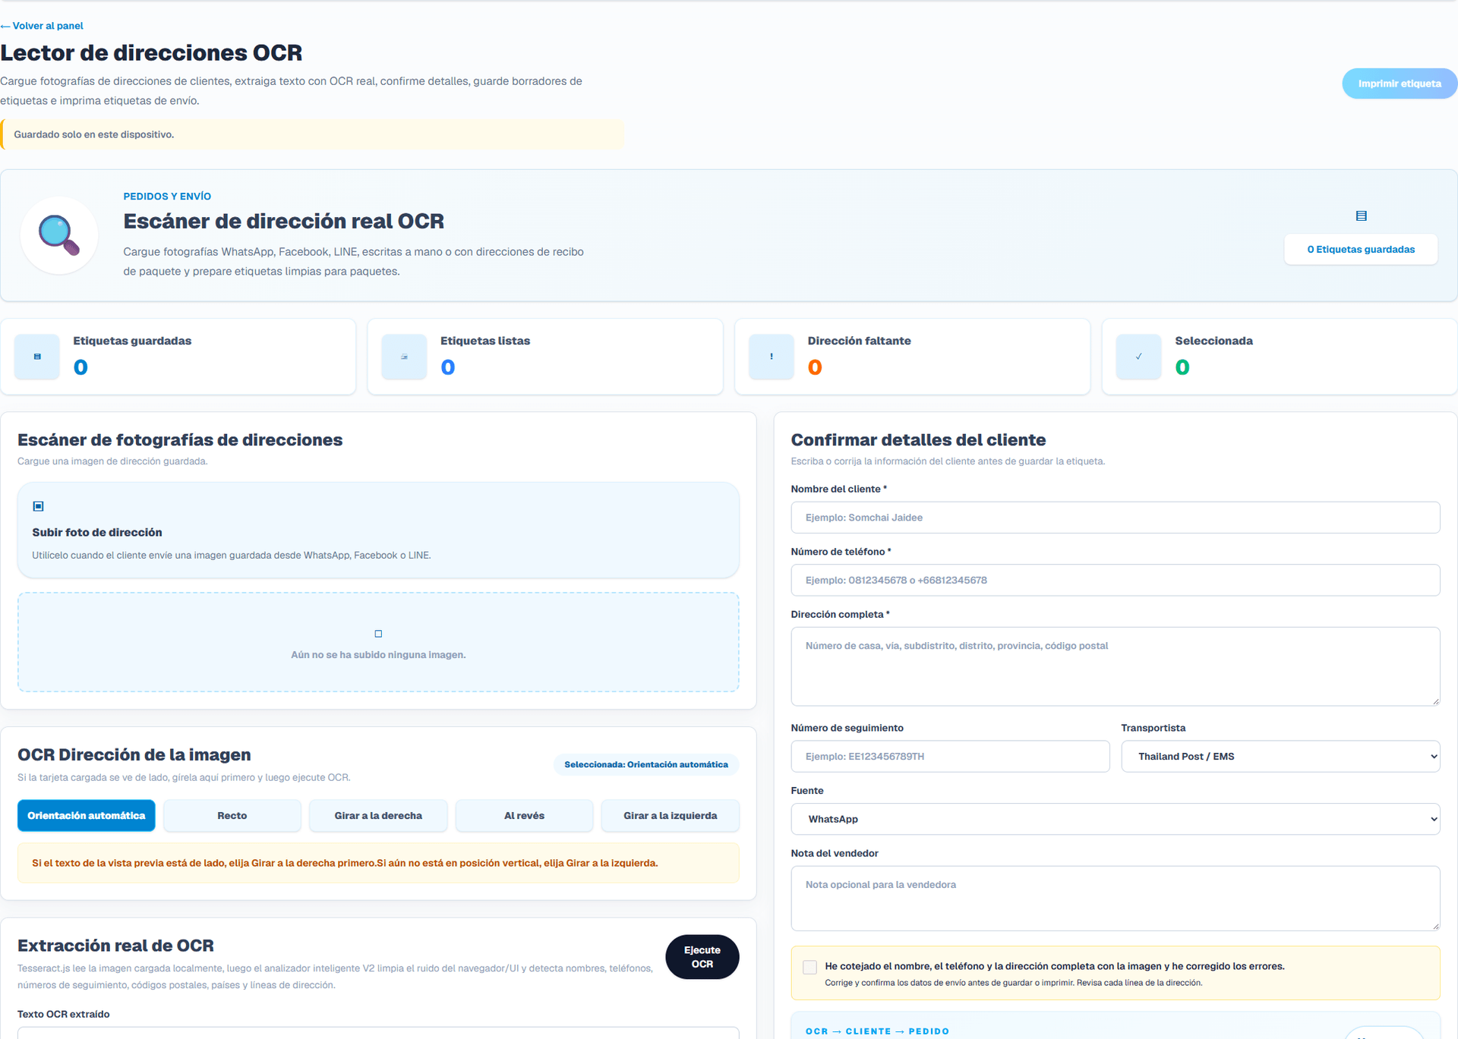Image resolution: width=1458 pixels, height=1039 pixels.
Task: Click the 'Extracción real de OCR' heading
Action: pyautogui.click(x=115, y=946)
